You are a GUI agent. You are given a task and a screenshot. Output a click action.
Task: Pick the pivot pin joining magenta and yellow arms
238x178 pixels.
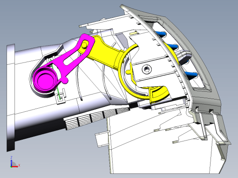pos(84,45)
